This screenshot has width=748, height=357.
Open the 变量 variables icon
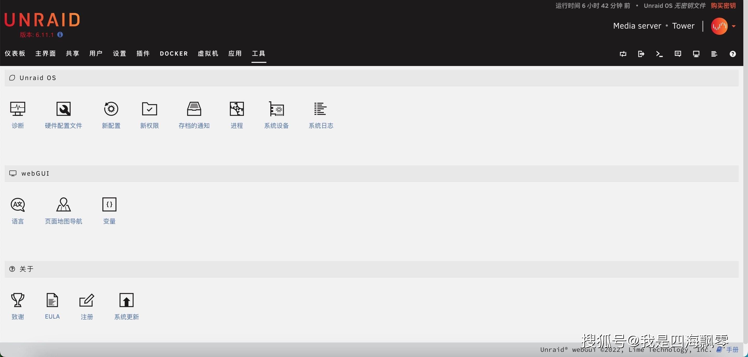pos(109,204)
